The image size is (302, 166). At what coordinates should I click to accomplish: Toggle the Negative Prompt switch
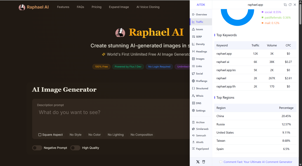[37, 148]
